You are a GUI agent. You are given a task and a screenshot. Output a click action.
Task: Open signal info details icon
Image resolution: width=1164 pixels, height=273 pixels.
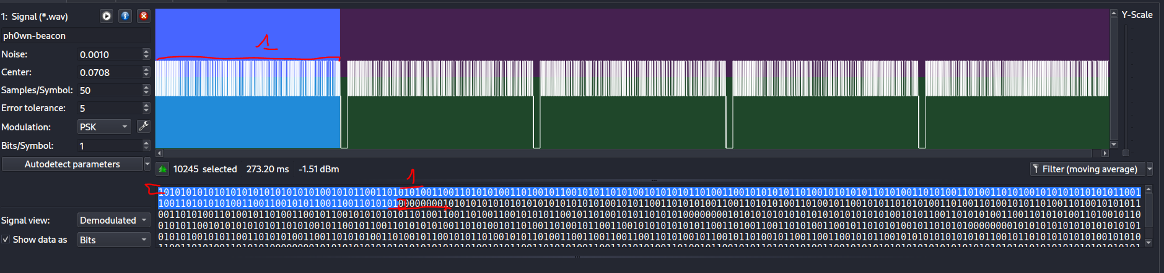click(125, 16)
